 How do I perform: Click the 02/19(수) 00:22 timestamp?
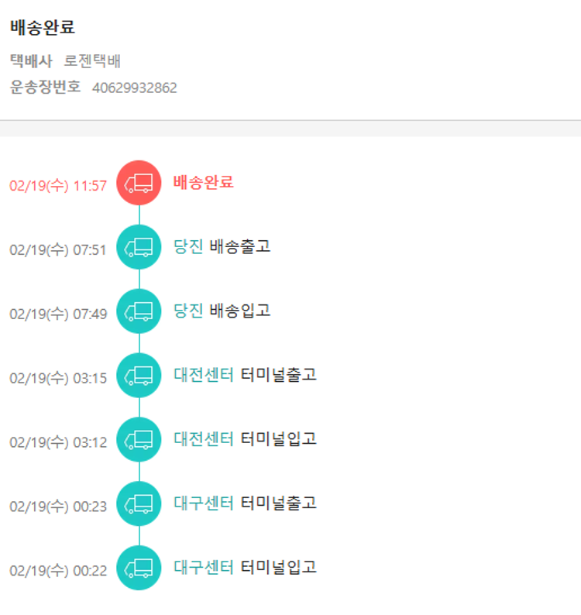[x=58, y=571]
